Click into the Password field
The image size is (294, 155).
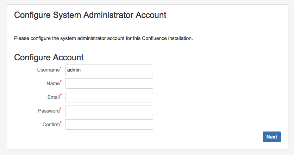[109, 111]
